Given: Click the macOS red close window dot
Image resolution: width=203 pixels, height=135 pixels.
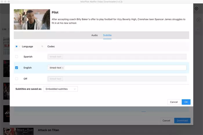Looking at the screenshot, I should [x=2, y=2].
